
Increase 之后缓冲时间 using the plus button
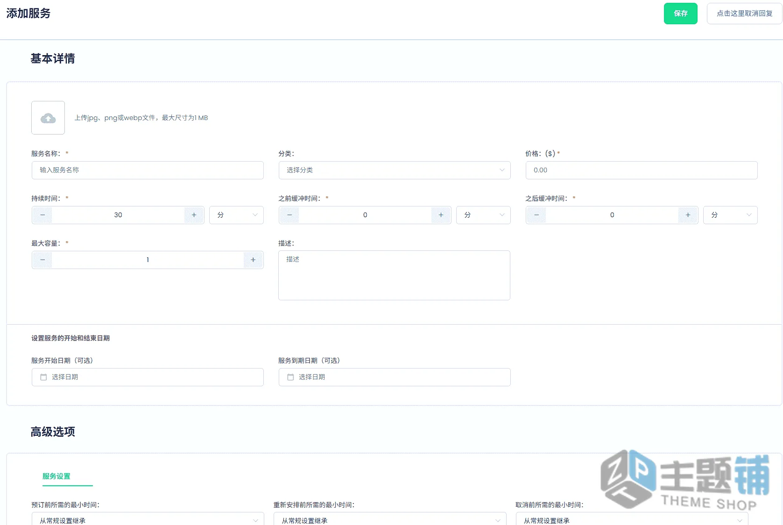[x=688, y=215]
